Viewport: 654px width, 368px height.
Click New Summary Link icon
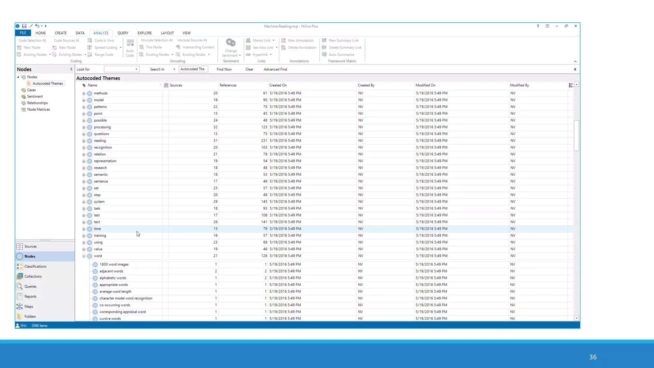coord(324,41)
